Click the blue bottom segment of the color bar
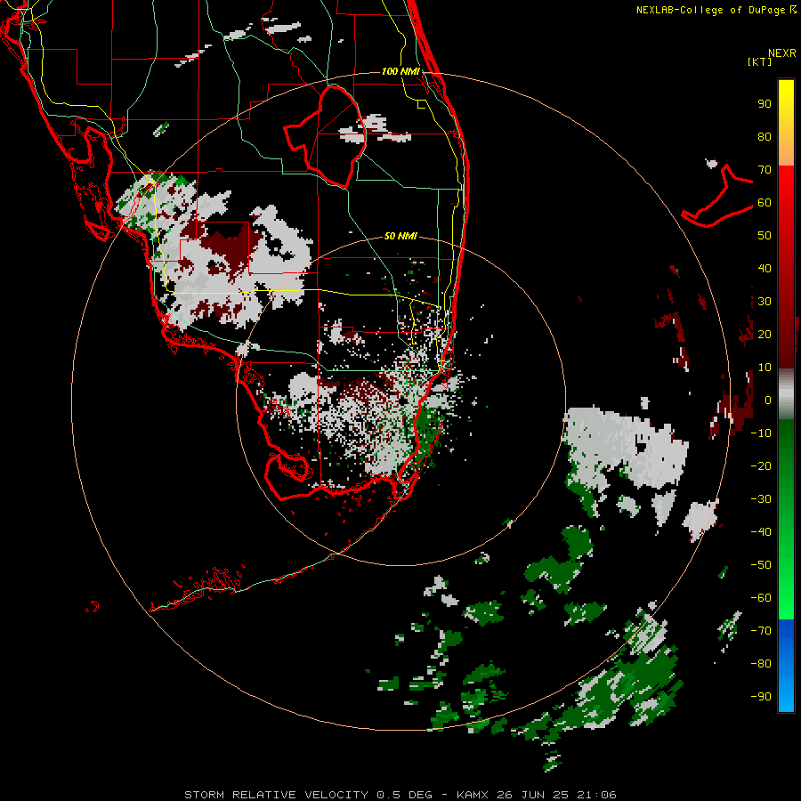Screen dimensions: 801x801 point(786,666)
